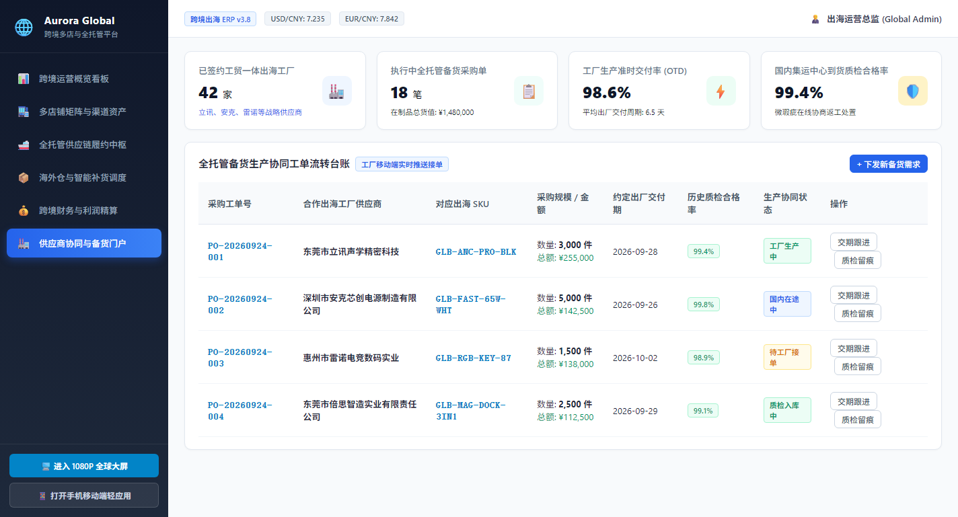The image size is (958, 517).
Task: Open 跨境运营概览看板 menu item
Action: 84,79
